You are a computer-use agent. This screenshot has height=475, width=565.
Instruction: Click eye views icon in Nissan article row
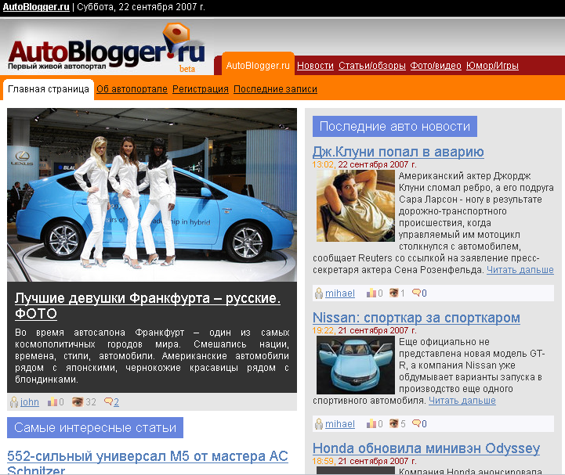pos(394,423)
